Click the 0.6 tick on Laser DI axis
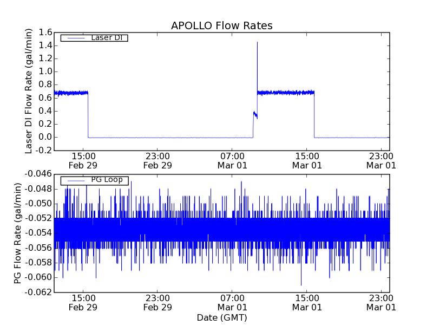Viewport: 433px width, 325px height. (x=45, y=98)
